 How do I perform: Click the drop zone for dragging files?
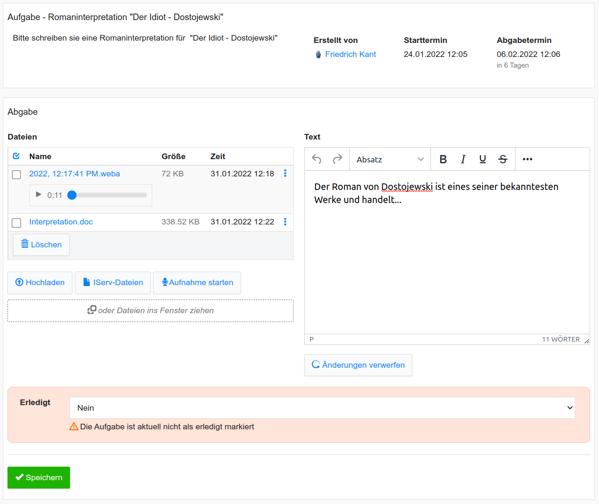(150, 310)
